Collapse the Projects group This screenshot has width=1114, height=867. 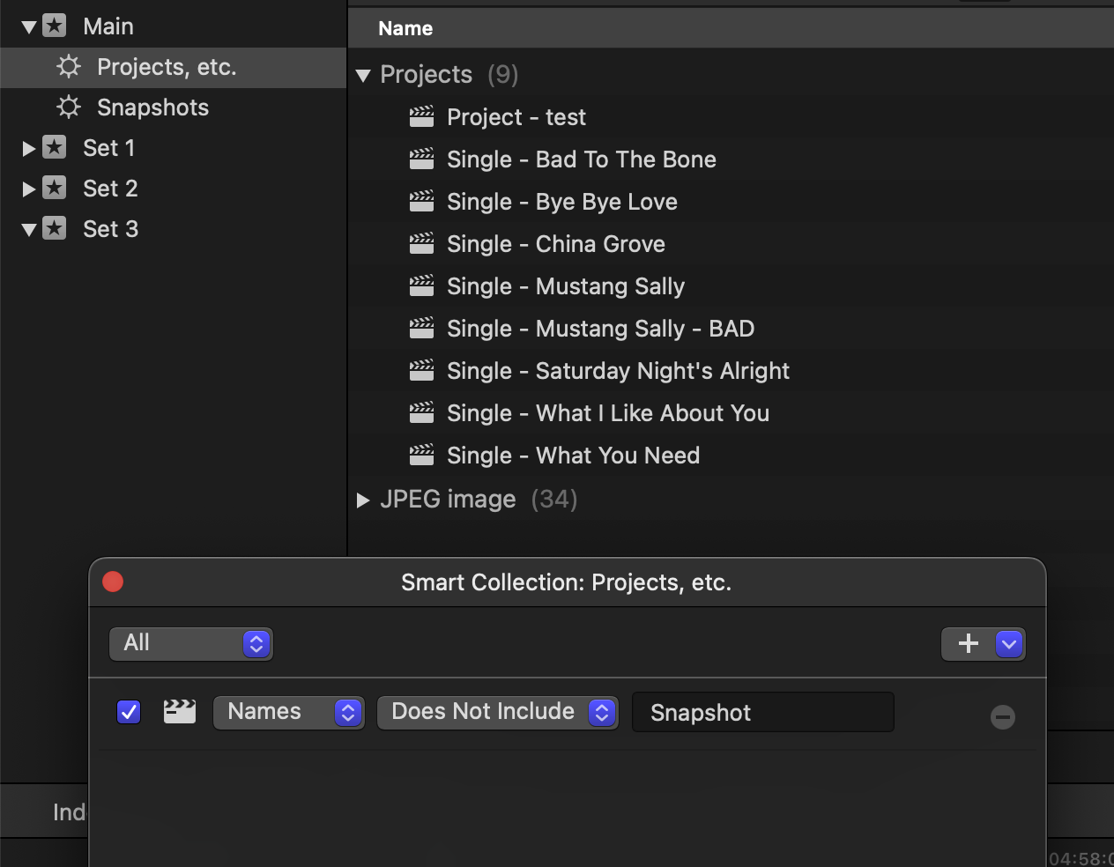[363, 76]
